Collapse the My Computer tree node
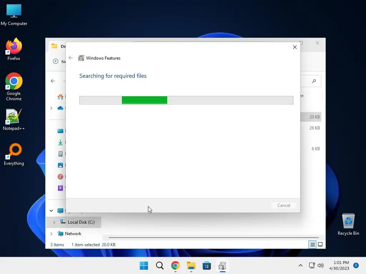The height and width of the screenshot is (274, 366). [x=51, y=210]
